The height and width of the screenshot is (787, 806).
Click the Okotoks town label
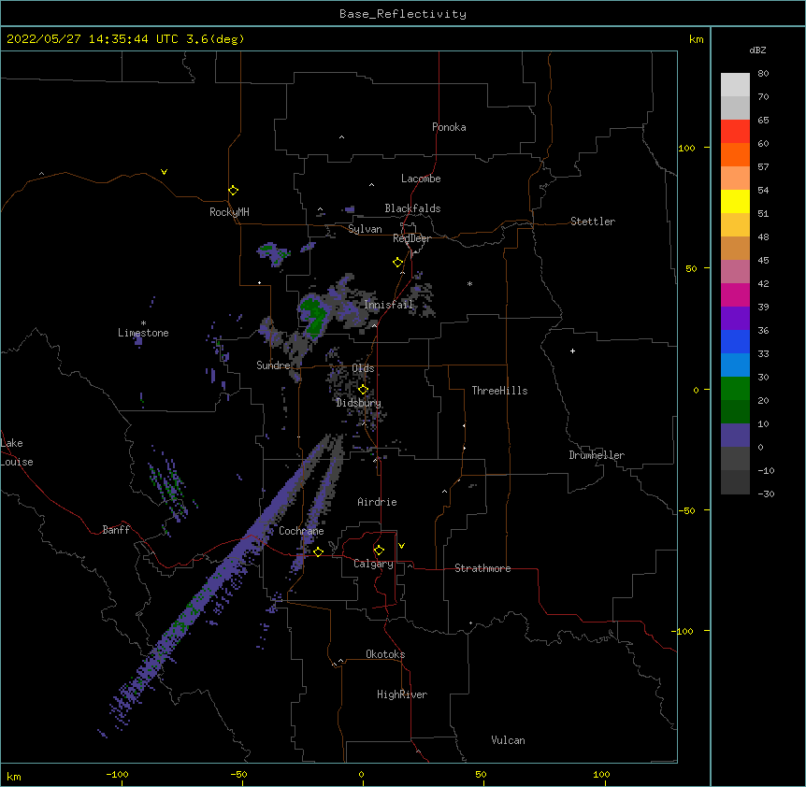point(385,654)
